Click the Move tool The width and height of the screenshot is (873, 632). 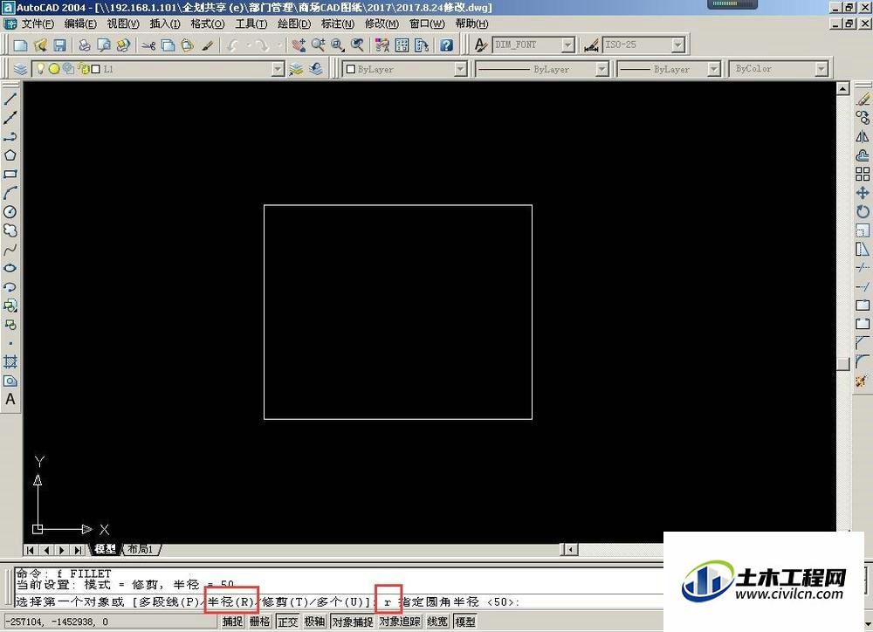863,193
